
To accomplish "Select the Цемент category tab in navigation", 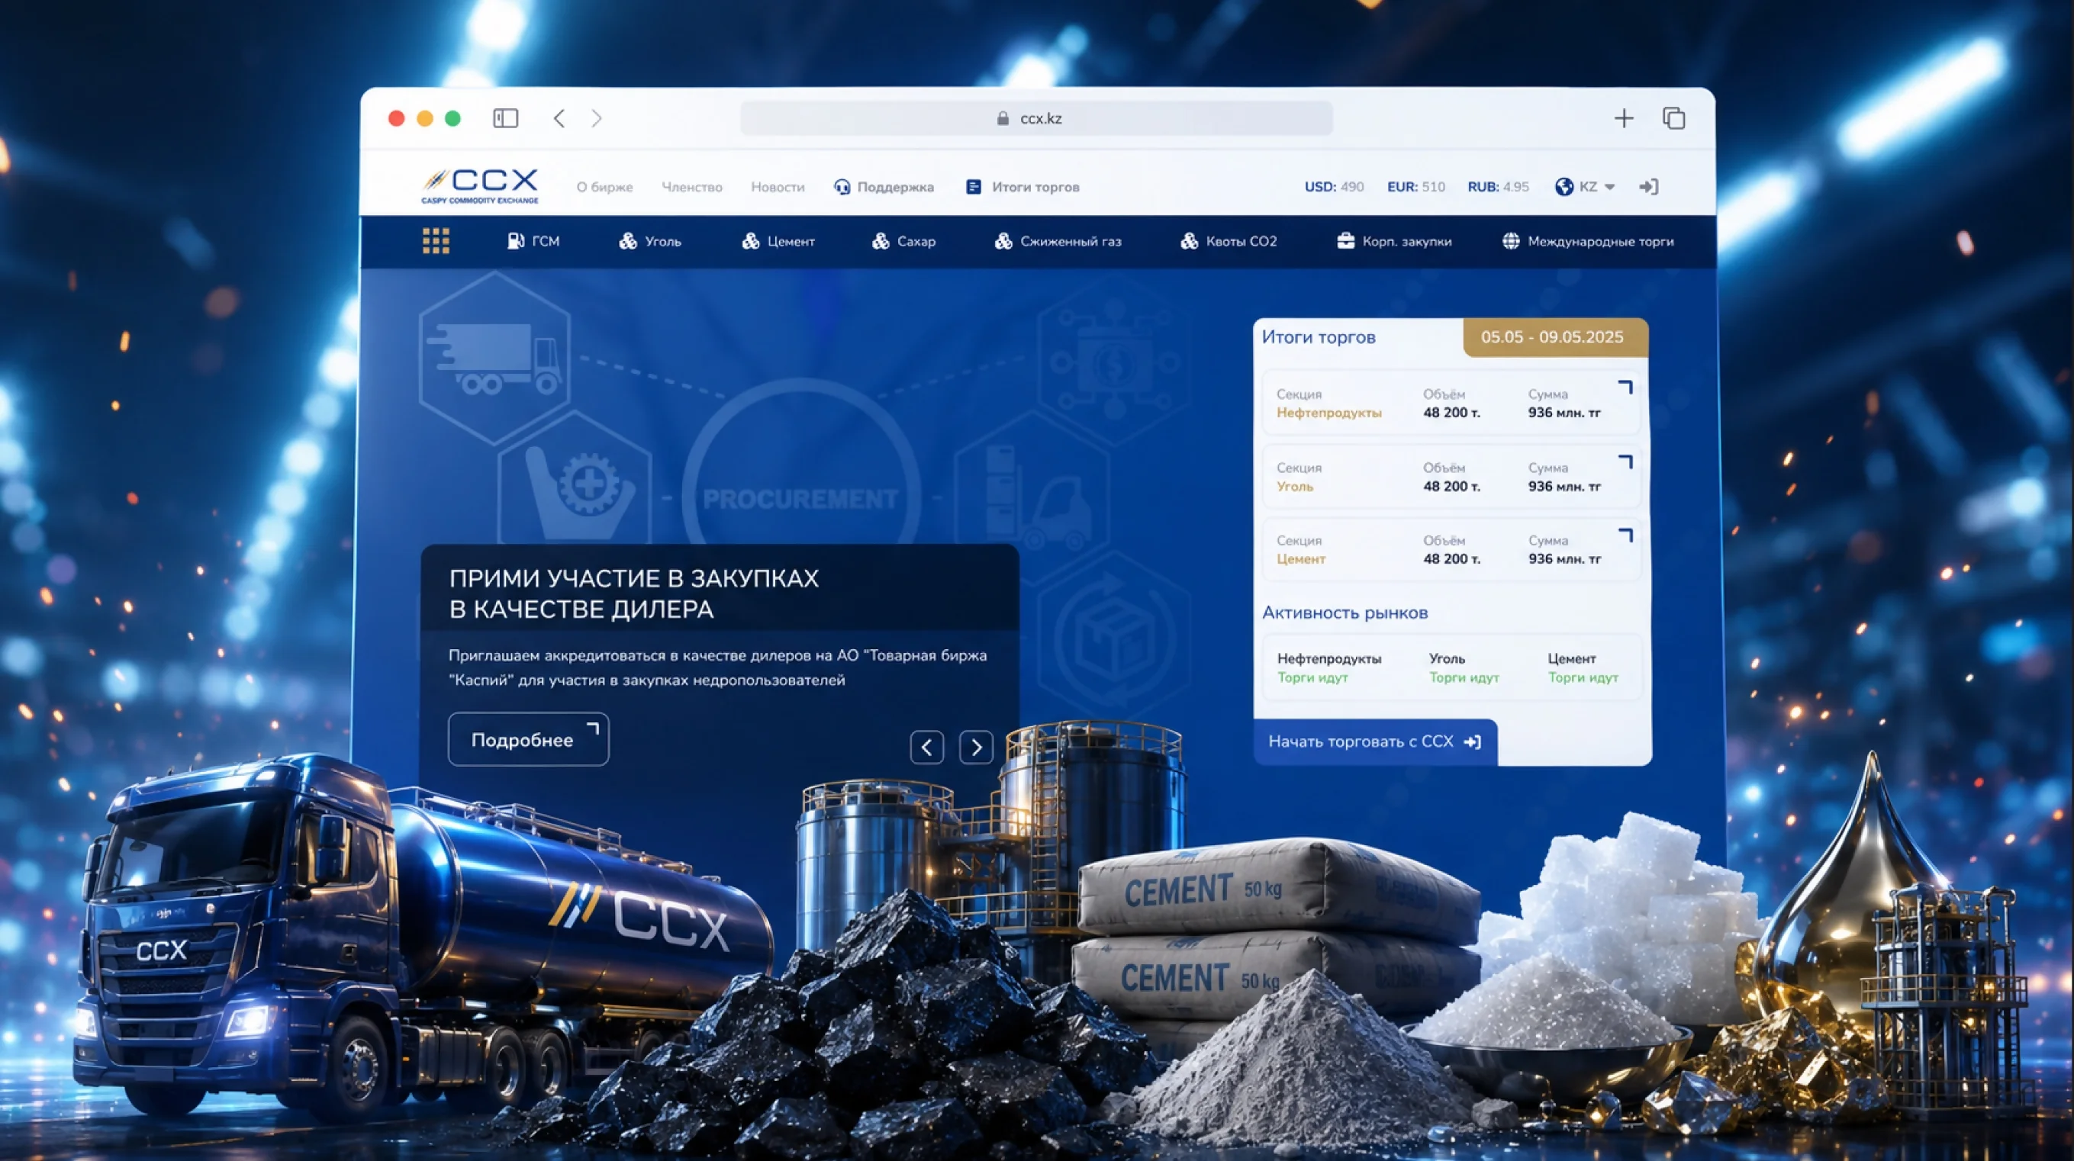I will [x=778, y=241].
